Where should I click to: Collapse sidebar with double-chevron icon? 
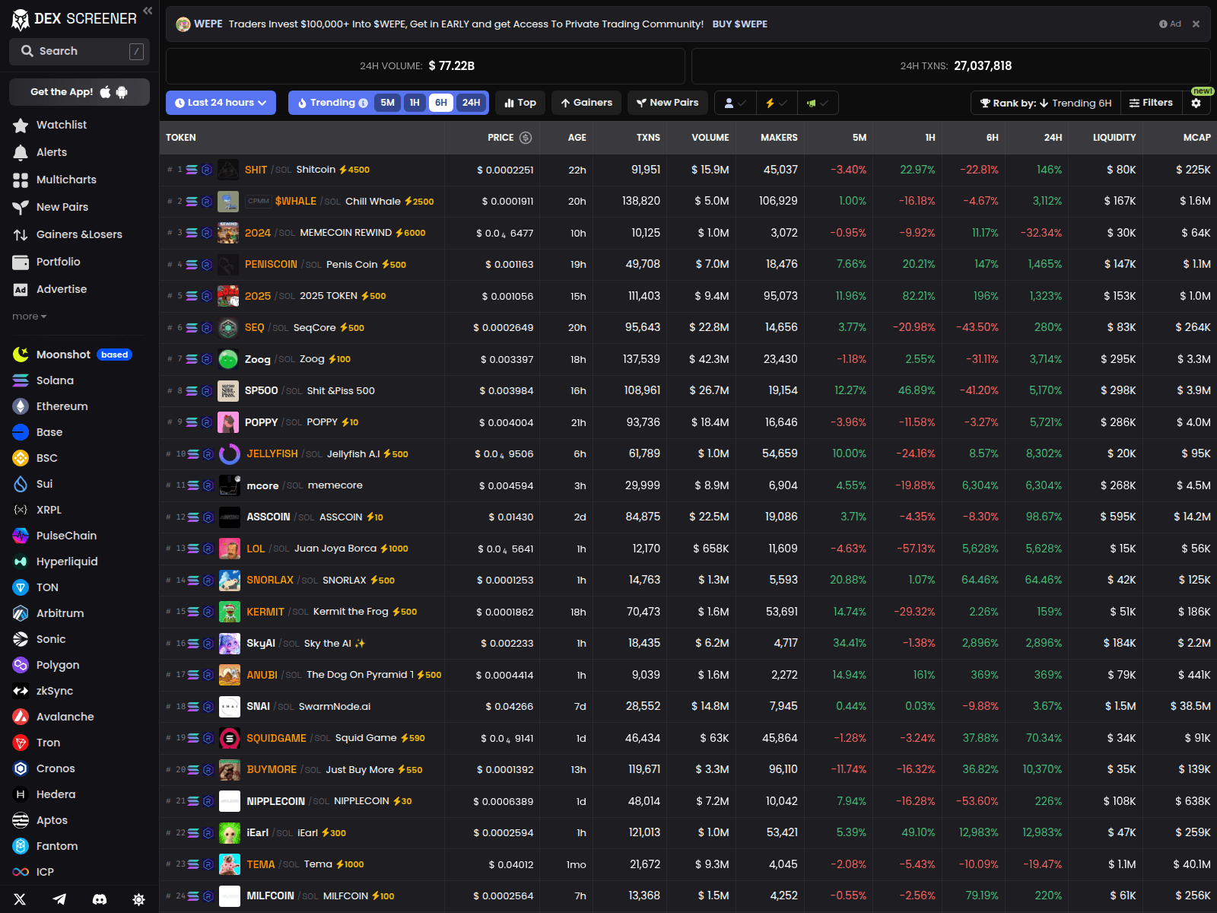click(x=148, y=11)
